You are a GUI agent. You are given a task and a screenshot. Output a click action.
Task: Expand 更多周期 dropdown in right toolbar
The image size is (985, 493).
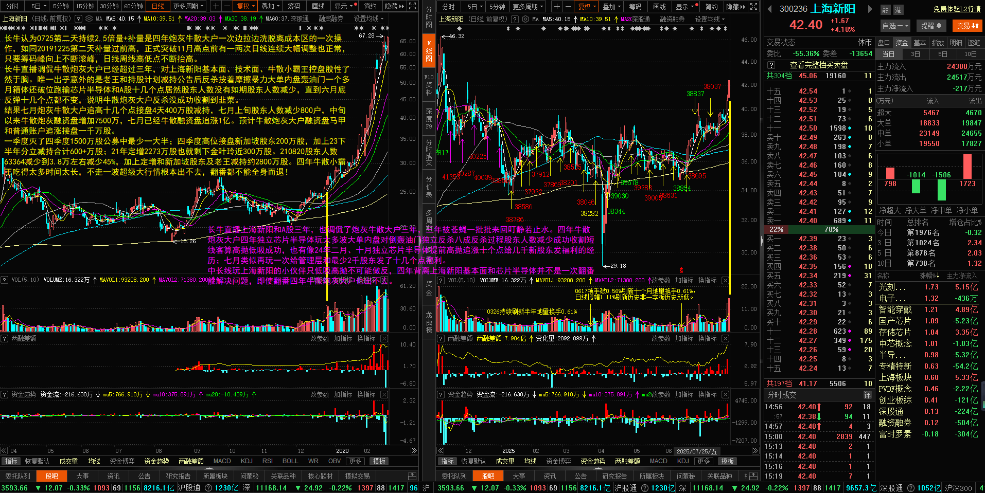click(x=529, y=6)
